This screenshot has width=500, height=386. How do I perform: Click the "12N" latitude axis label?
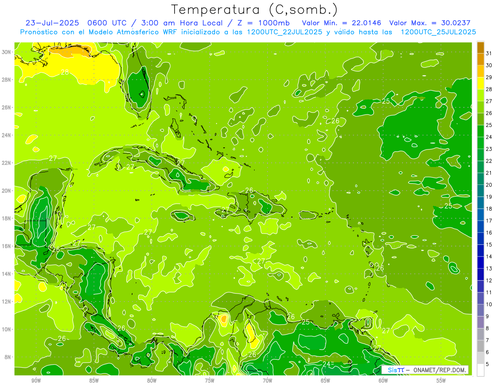6,301
